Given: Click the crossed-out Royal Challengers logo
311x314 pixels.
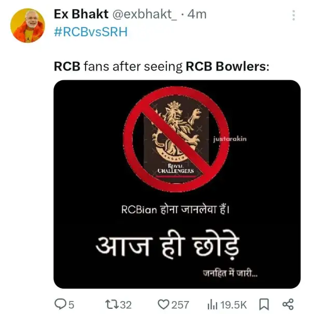Looking at the screenshot, I should click(x=176, y=139).
